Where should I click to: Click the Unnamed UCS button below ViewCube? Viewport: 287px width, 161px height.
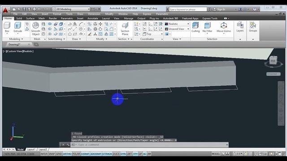(x=273, y=74)
